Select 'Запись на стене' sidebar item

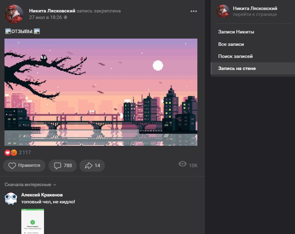pos(237,68)
